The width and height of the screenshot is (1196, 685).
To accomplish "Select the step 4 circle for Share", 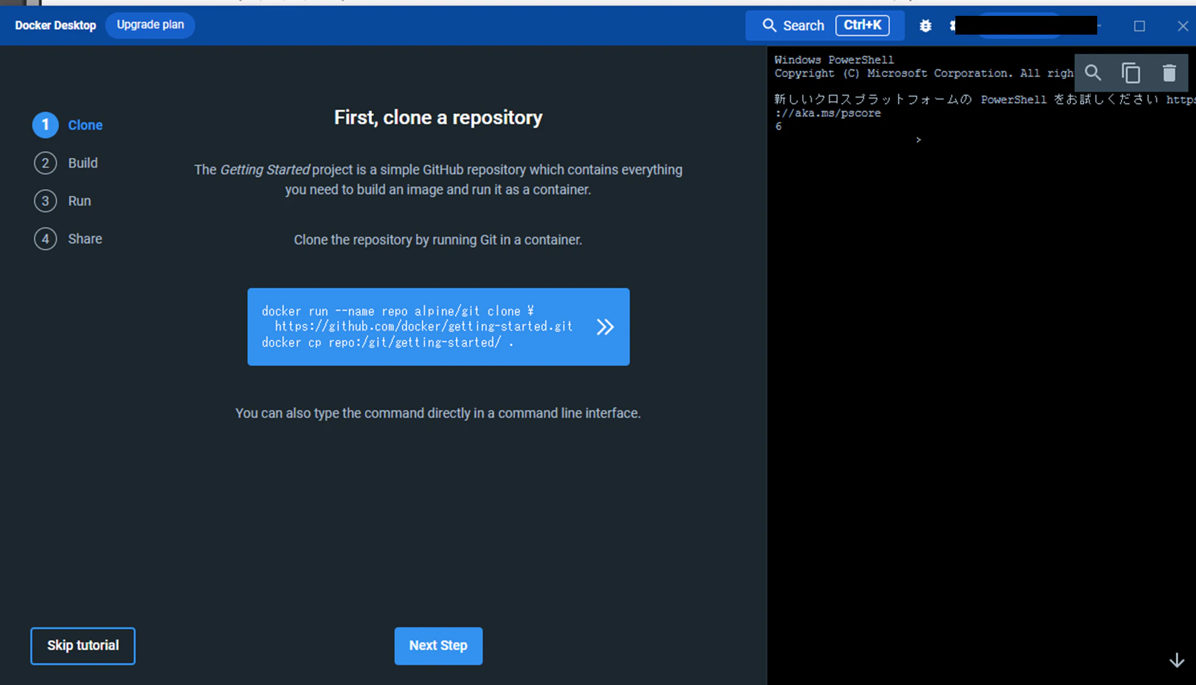I will click(45, 239).
